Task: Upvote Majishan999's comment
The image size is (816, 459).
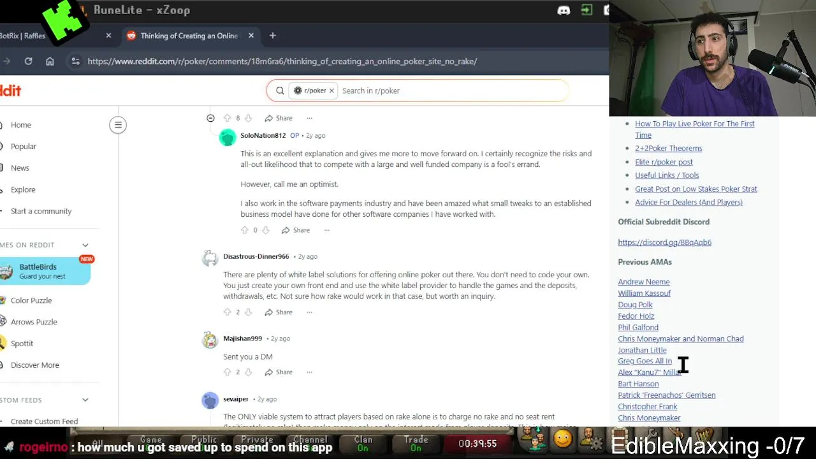Action: point(227,372)
